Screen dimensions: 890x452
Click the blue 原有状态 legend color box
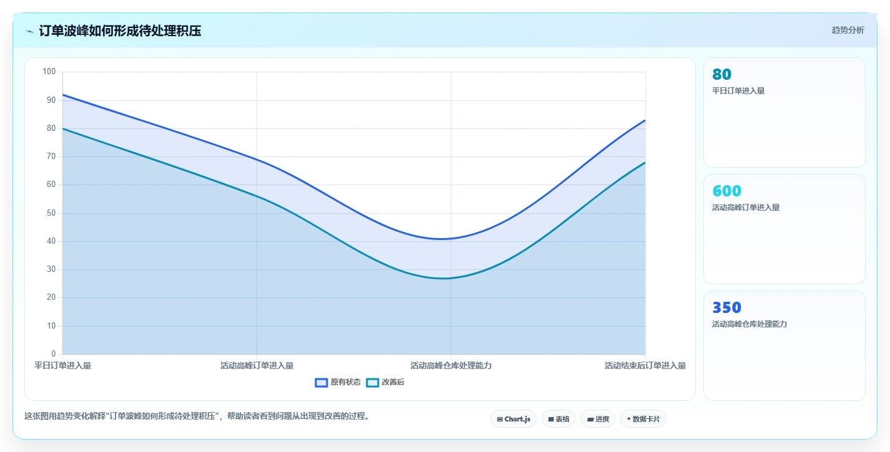tap(321, 382)
